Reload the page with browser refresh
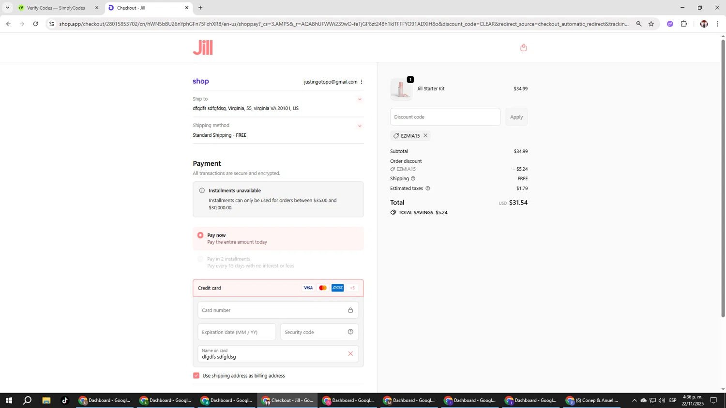Viewport: 726px width, 408px height. point(35,24)
